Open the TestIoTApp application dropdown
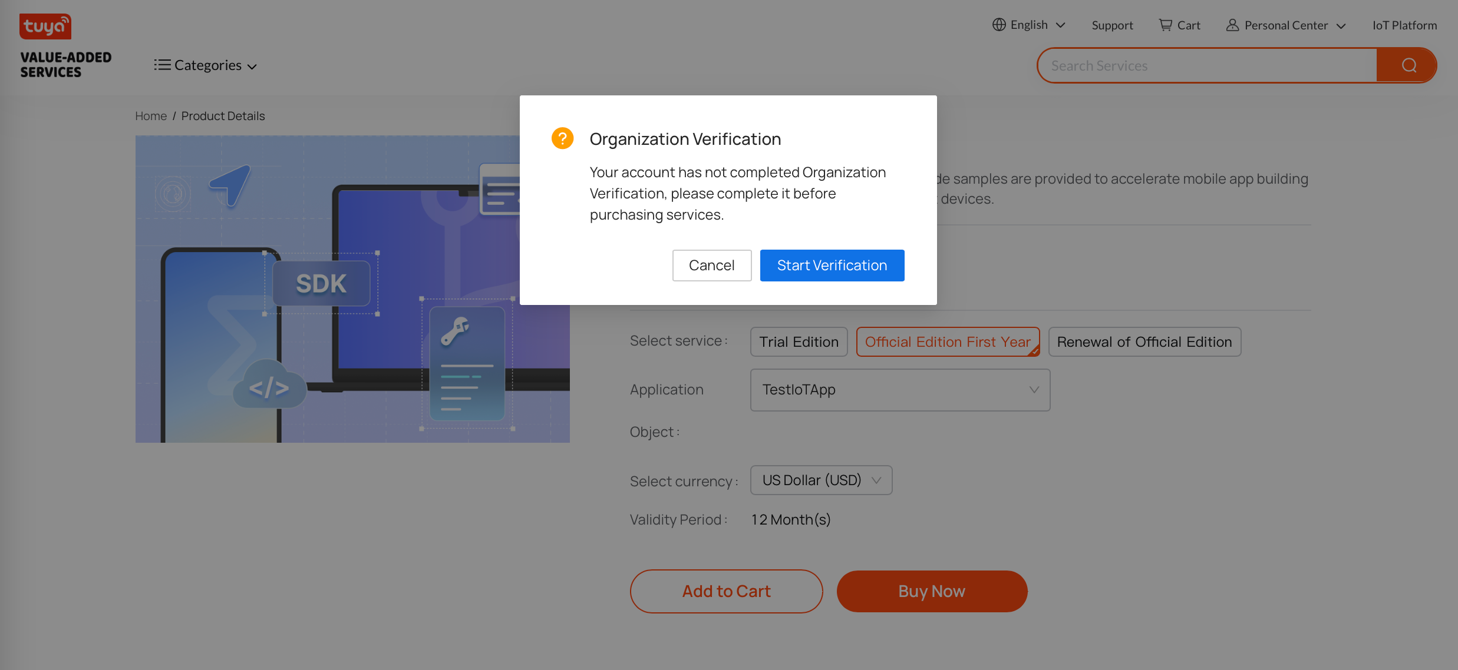The width and height of the screenshot is (1458, 670). [900, 390]
